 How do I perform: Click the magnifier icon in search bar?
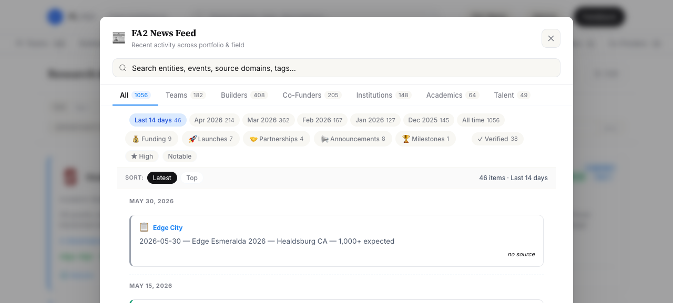click(x=123, y=68)
